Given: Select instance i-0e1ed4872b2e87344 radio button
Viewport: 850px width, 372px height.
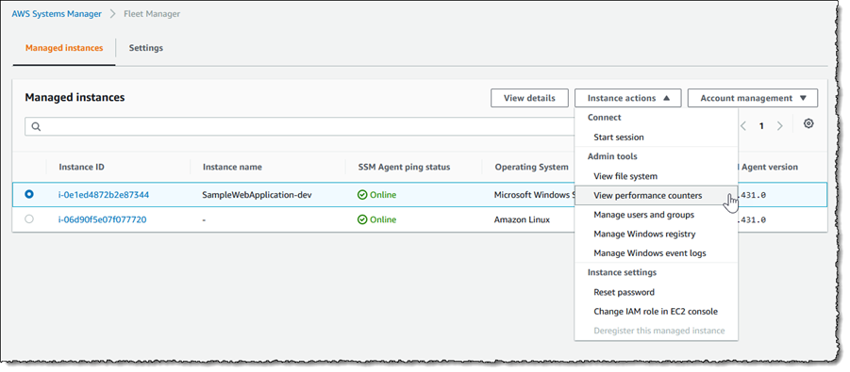Looking at the screenshot, I should [x=29, y=194].
